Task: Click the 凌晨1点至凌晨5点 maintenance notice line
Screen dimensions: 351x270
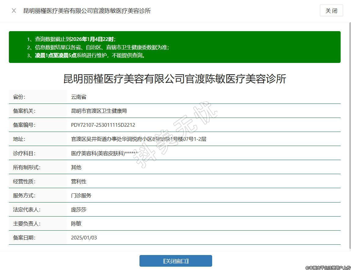Action: click(x=90, y=55)
